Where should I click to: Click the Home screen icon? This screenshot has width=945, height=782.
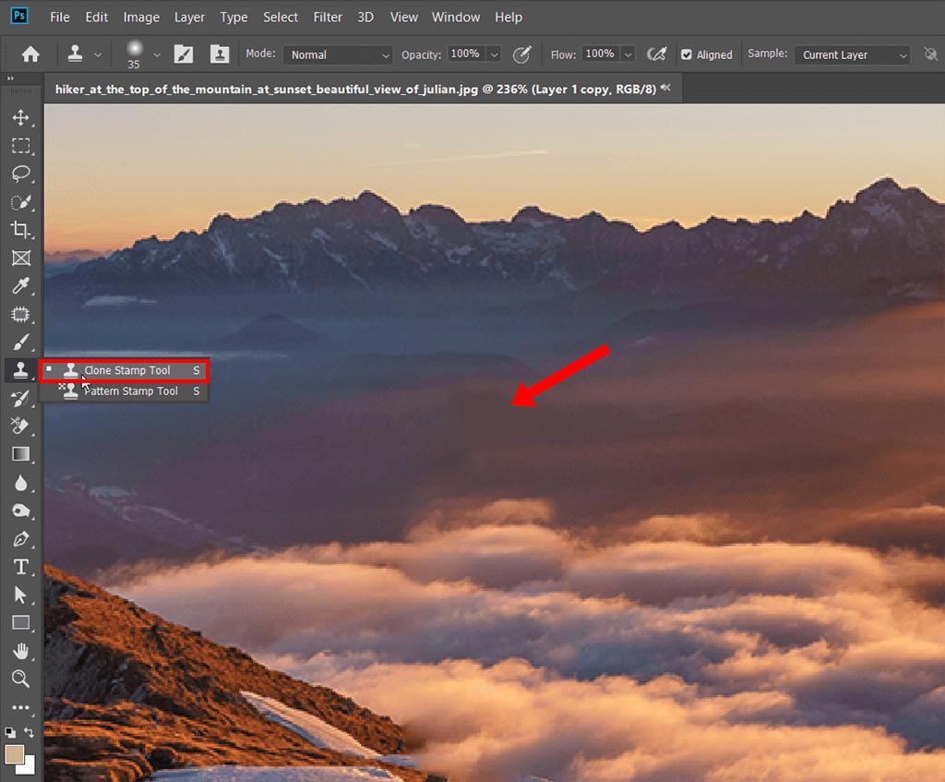point(30,54)
